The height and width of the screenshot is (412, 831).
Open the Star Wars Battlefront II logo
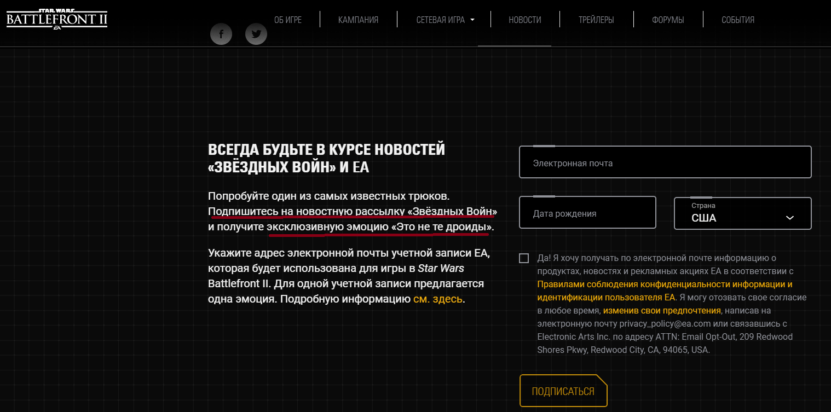tap(57, 20)
